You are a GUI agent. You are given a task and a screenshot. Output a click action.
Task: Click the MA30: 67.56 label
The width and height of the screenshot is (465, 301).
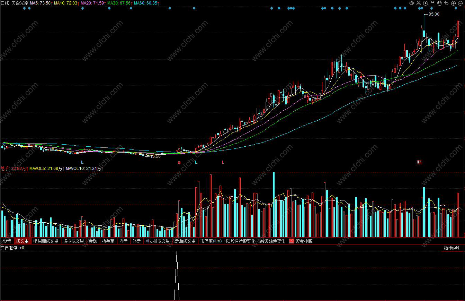pos(120,3)
